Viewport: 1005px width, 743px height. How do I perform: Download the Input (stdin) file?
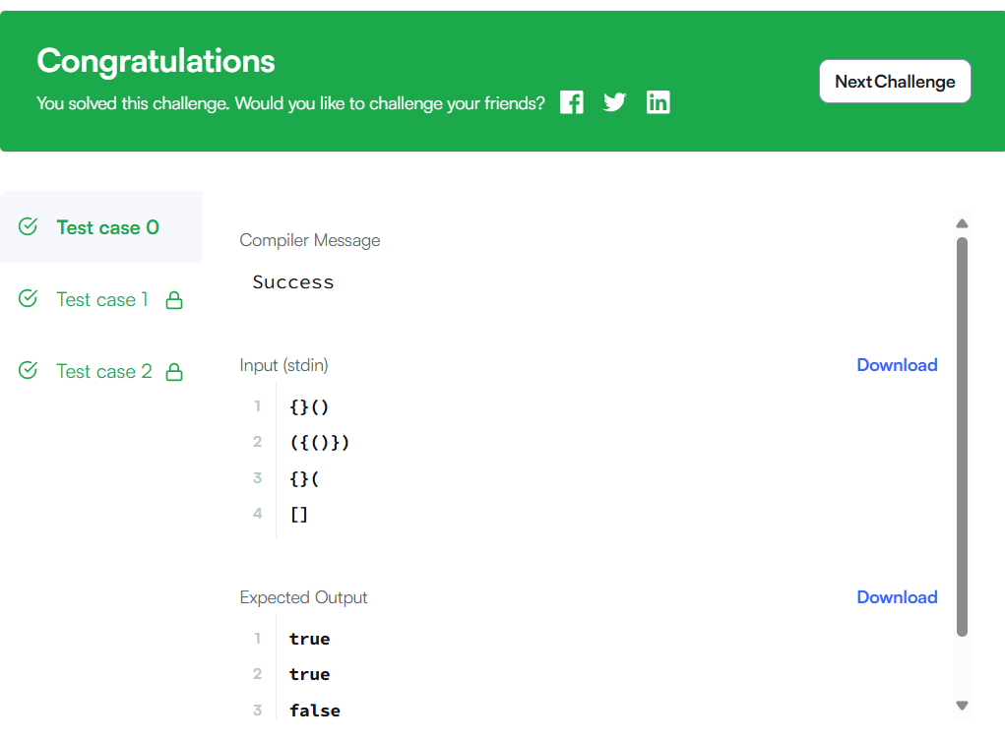coord(897,365)
